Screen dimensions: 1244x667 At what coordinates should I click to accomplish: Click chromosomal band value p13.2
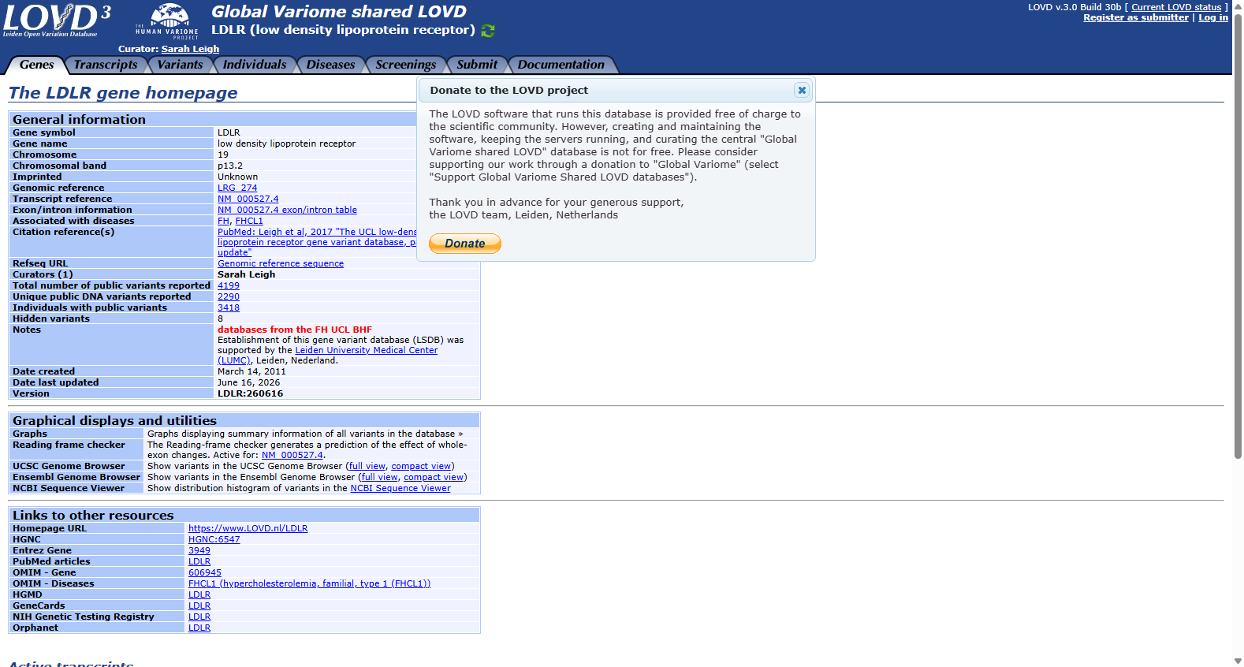[x=230, y=166]
